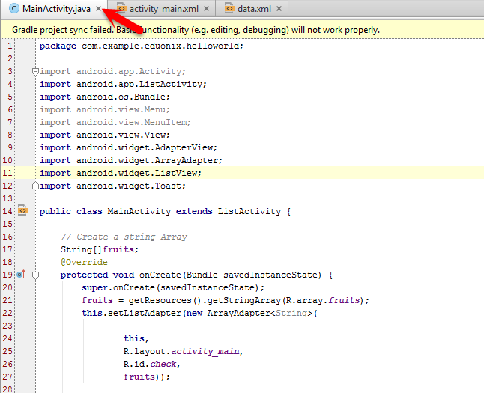Click the import fold end marker on line 12
The image size is (484, 393).
coord(35,186)
